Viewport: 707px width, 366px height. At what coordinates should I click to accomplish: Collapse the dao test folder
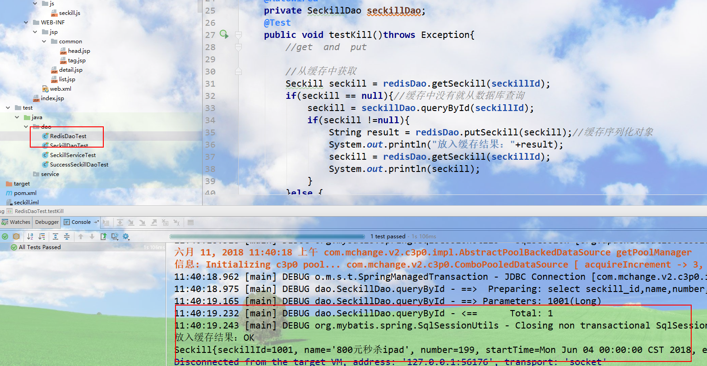tap(26, 127)
